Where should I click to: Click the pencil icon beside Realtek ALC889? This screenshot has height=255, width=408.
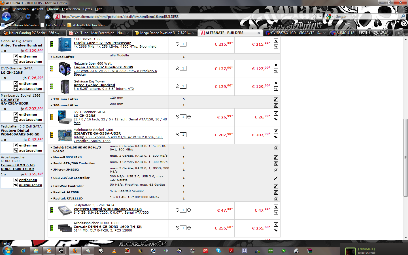point(276,193)
